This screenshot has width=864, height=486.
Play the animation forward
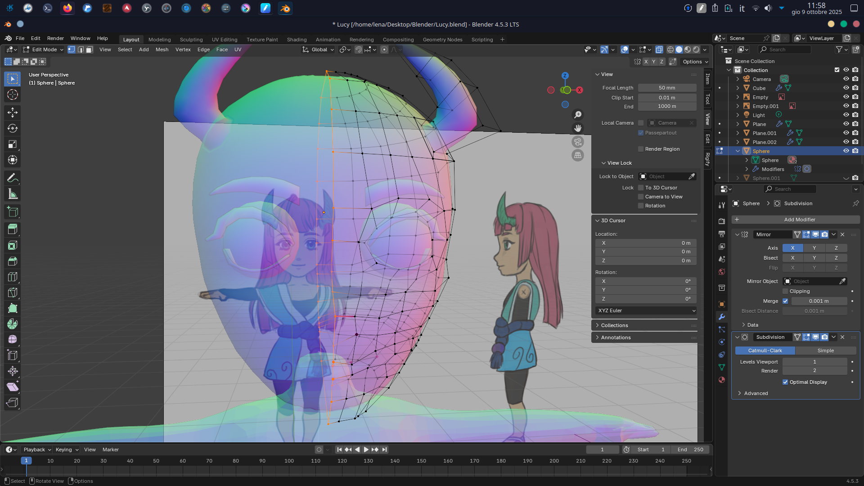coord(366,450)
